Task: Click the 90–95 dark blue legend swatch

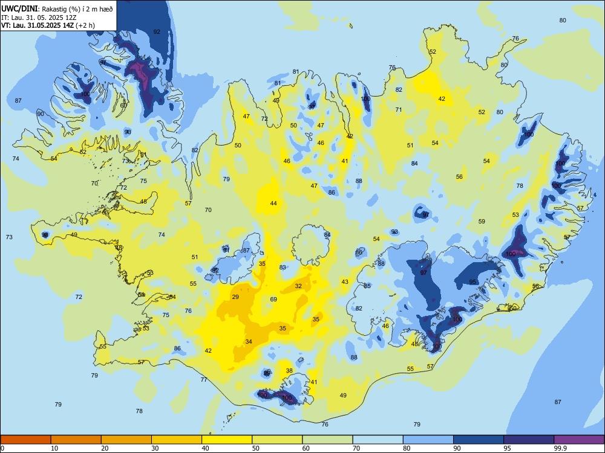Action: 479,440
